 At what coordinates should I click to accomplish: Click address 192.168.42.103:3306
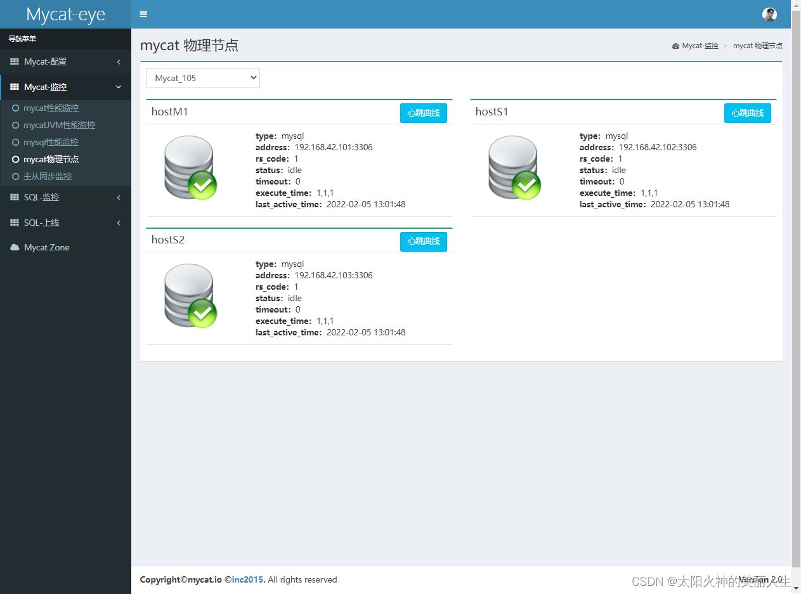334,276
